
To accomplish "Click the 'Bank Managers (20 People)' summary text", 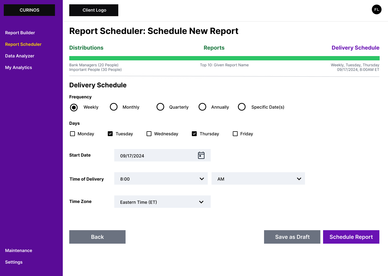I will coord(94,65).
